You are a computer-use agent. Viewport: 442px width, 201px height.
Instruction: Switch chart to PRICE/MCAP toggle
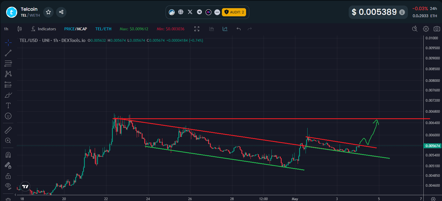click(x=75, y=29)
